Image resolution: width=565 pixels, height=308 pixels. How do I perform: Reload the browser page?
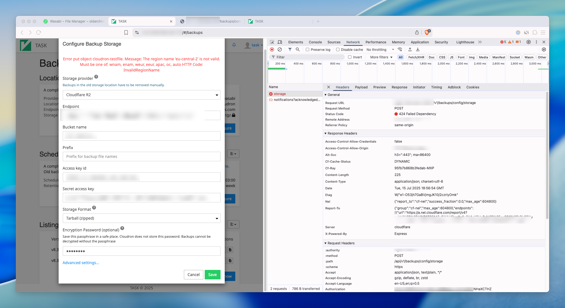tap(39, 33)
